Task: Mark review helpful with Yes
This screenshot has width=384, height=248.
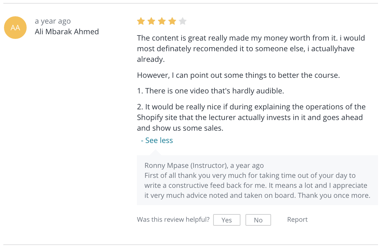Action: pos(226,220)
